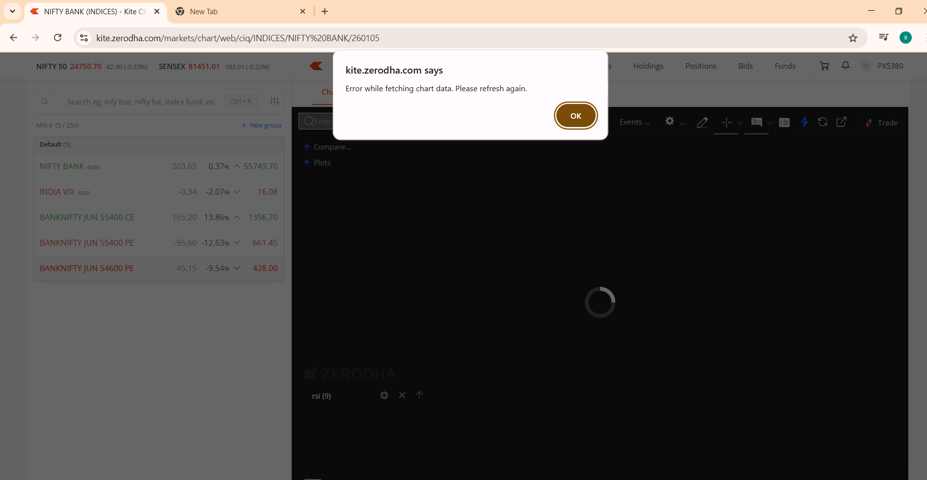Move rsi (9) panel up arrow
The height and width of the screenshot is (480, 927).
(x=419, y=395)
